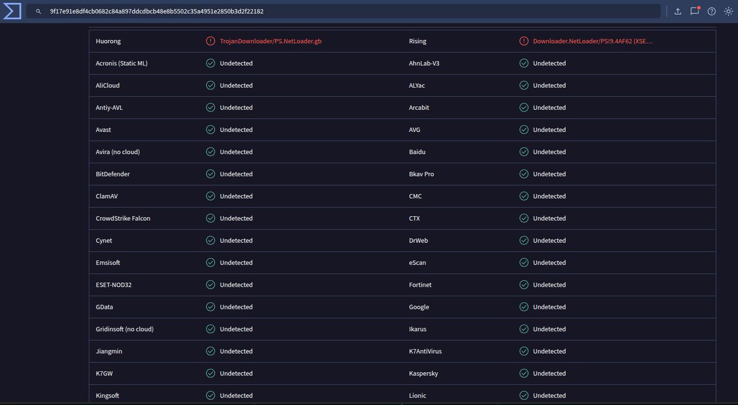Click Arcabit undetected check icon
The width and height of the screenshot is (738, 405).
pos(524,107)
